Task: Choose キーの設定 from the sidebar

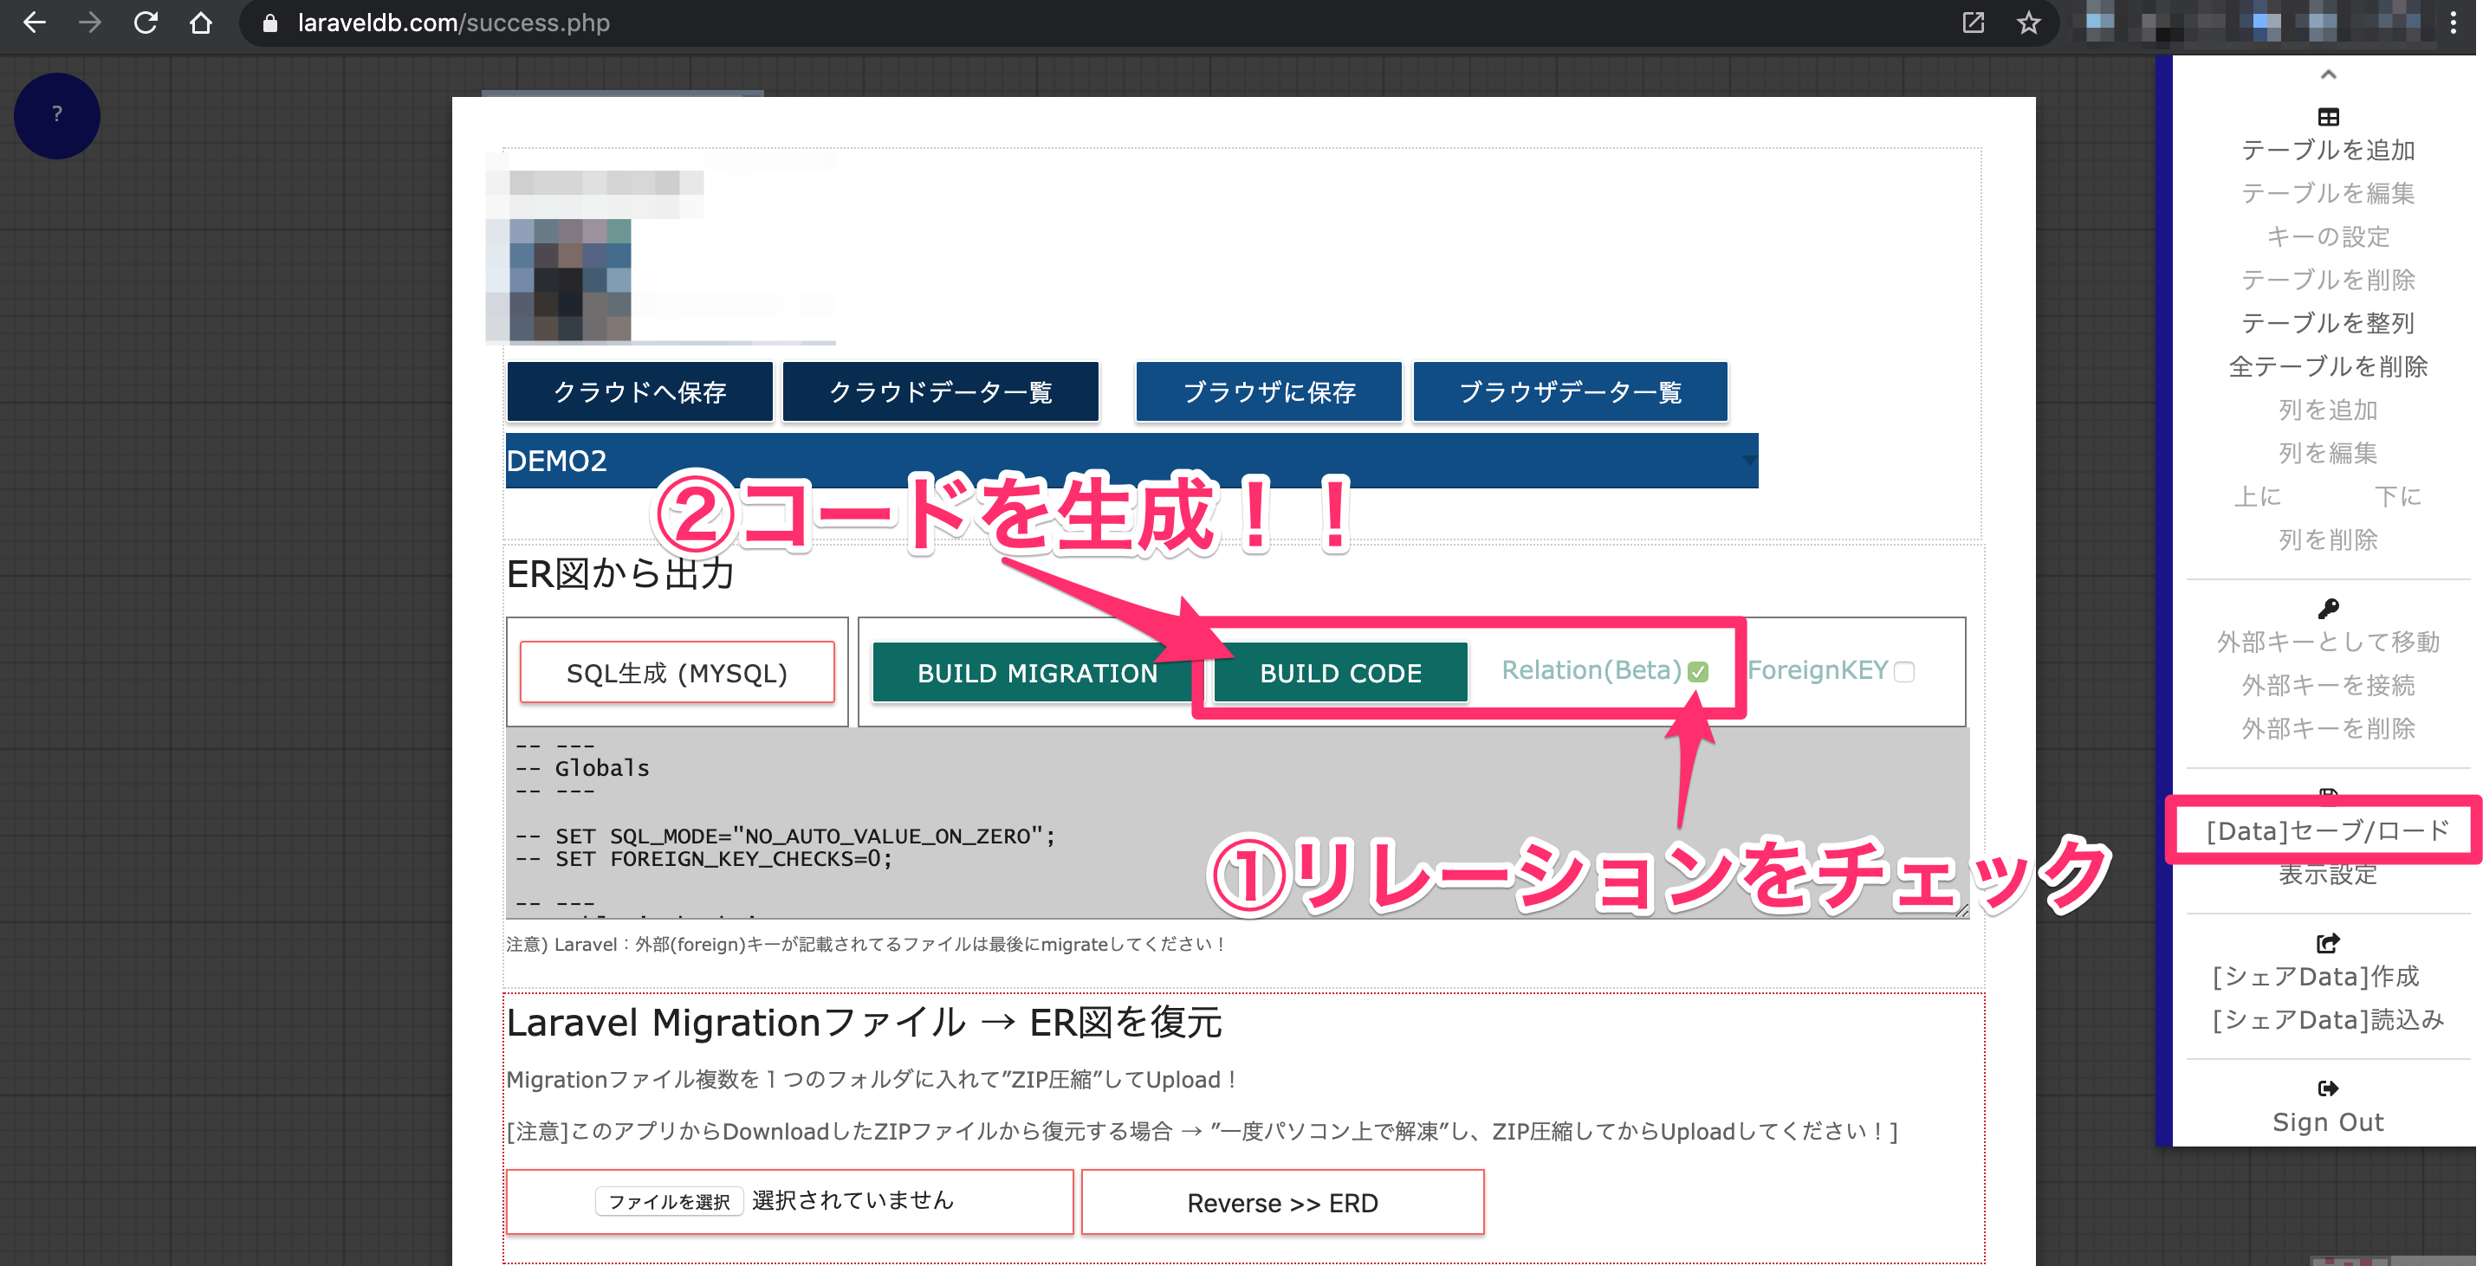Action: tap(2328, 237)
